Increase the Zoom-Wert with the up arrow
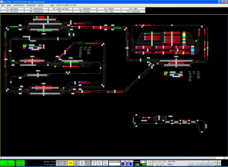The width and height of the screenshot is (228, 167). 145,161
